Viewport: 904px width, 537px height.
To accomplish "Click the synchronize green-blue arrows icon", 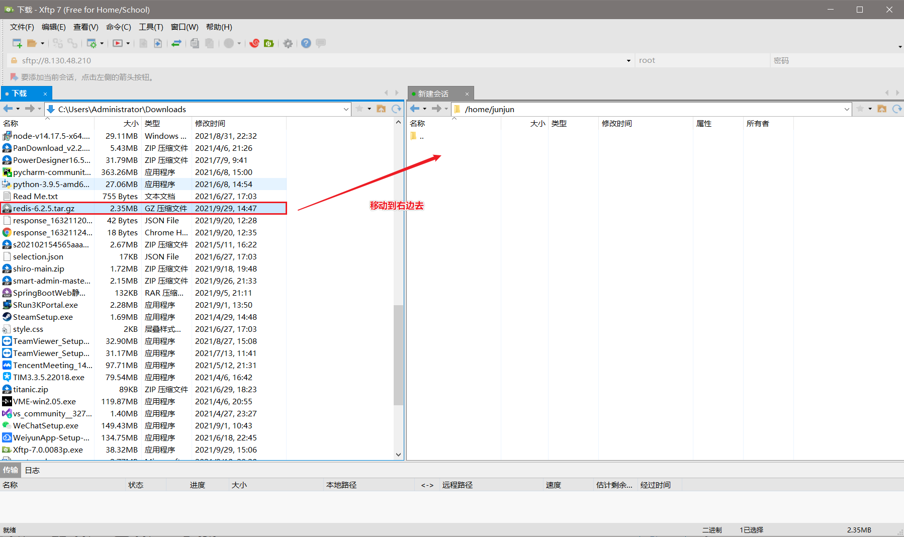I will point(176,43).
